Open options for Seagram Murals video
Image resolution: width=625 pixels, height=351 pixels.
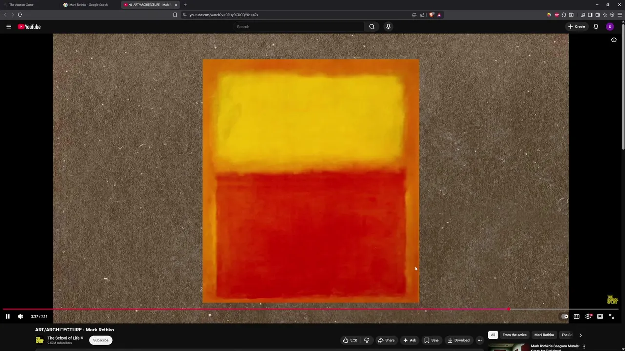coord(584,346)
